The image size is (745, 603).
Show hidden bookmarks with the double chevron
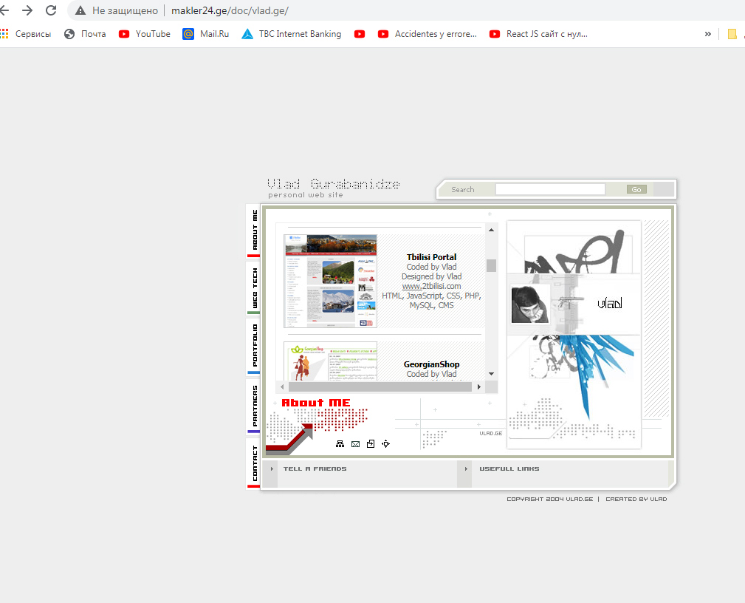[708, 34]
